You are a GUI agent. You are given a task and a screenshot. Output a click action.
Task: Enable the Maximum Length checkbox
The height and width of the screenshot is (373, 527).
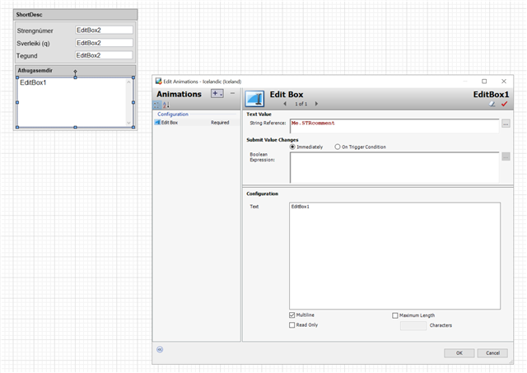(x=395, y=315)
